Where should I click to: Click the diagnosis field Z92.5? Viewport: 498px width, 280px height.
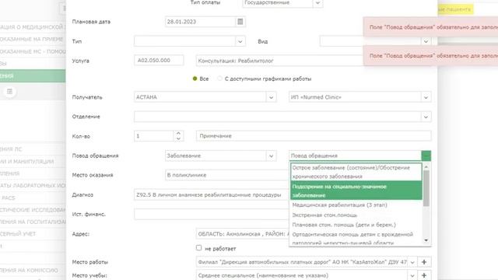[211, 194]
